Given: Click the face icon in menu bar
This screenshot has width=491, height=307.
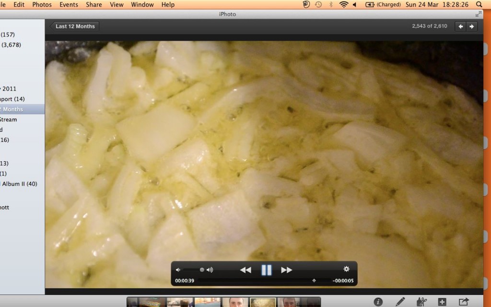Looking at the screenshot, I should pyautogui.click(x=306, y=4).
